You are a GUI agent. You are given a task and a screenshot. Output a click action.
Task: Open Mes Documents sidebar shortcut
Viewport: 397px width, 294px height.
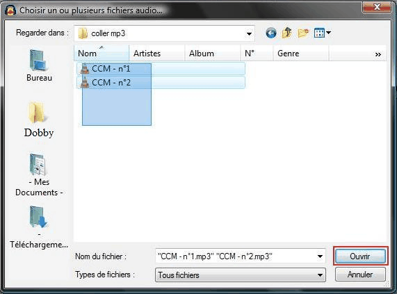39,175
